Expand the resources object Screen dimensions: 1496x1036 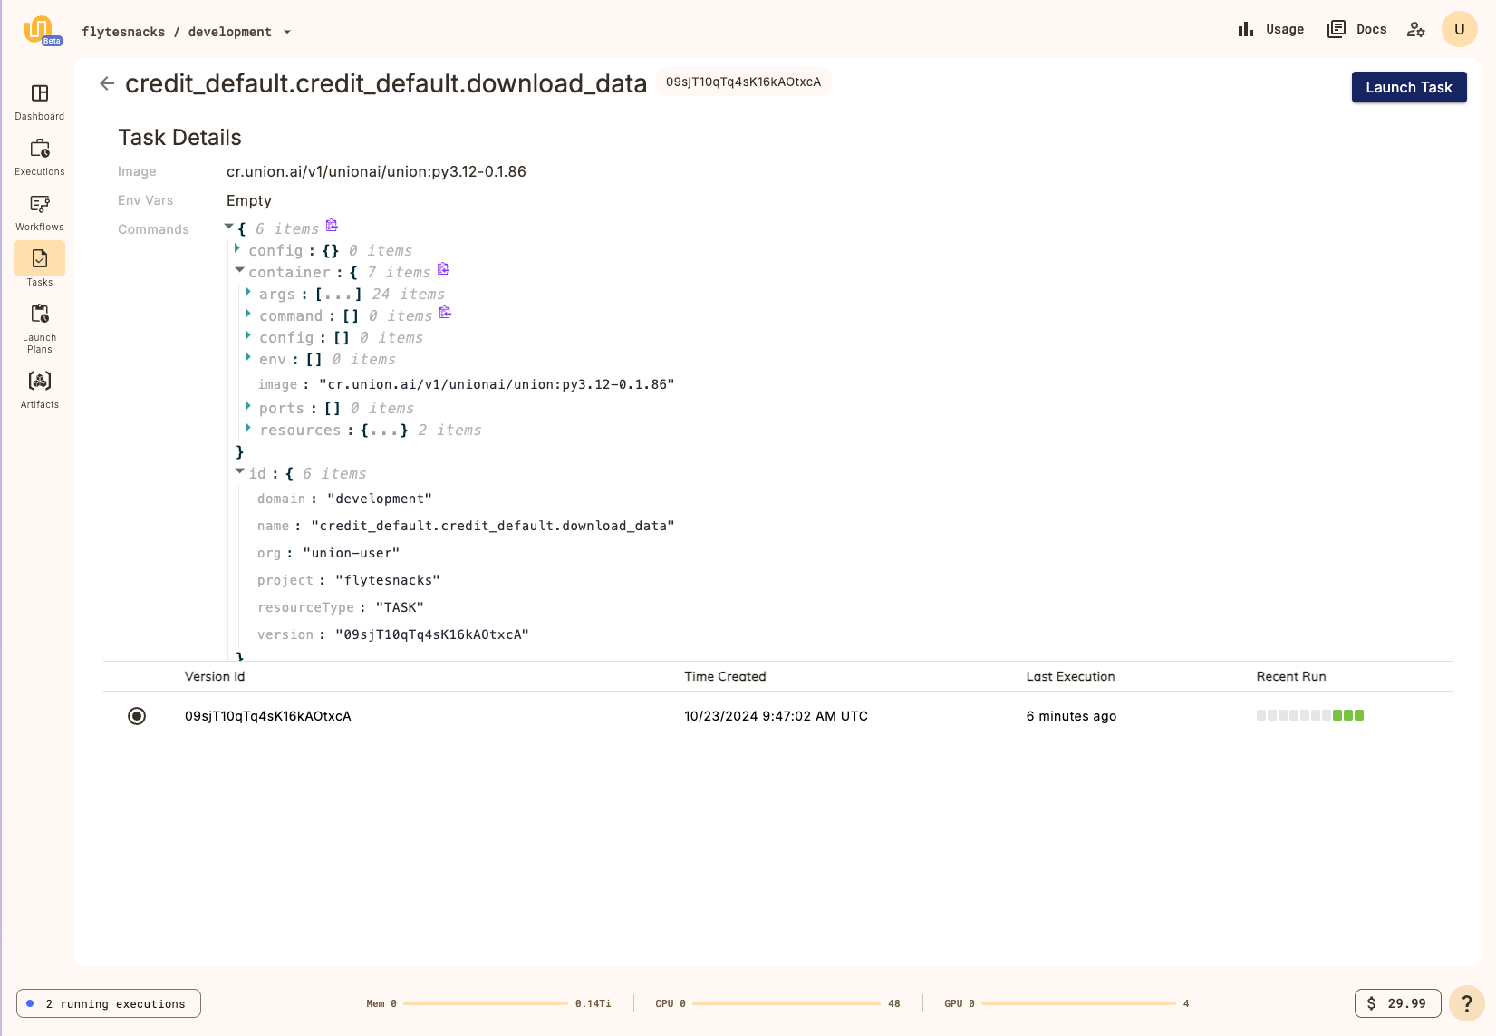tap(248, 428)
